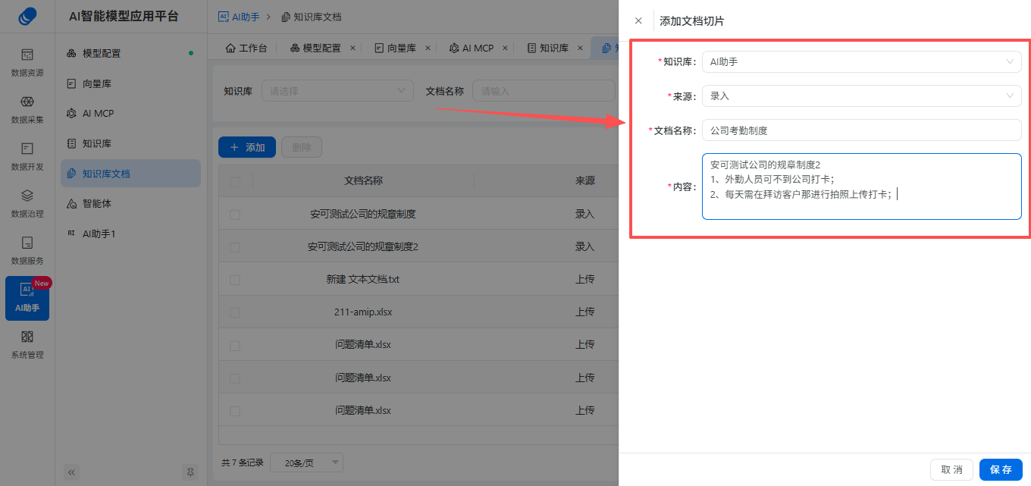Image resolution: width=1031 pixels, height=486 pixels.
Task: Close the 添加文档切片 drawer X icon
Action: 638,21
